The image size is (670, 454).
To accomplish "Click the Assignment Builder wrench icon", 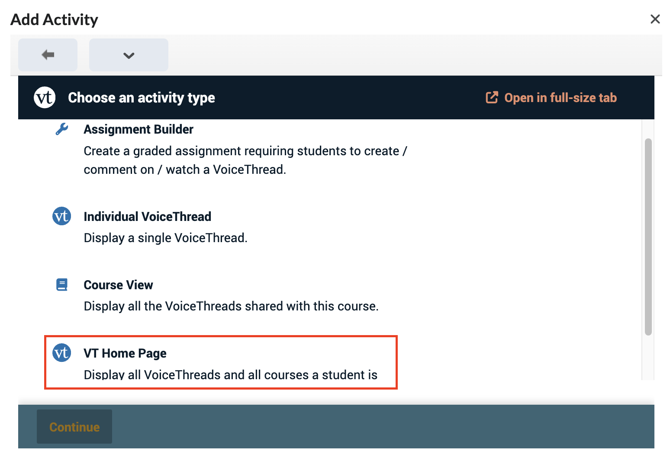I will [x=62, y=129].
